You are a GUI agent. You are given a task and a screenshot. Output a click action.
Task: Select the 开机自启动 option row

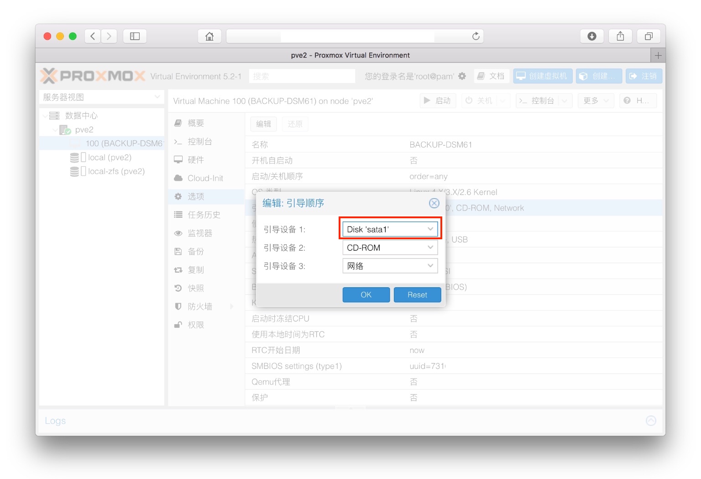[454, 160]
